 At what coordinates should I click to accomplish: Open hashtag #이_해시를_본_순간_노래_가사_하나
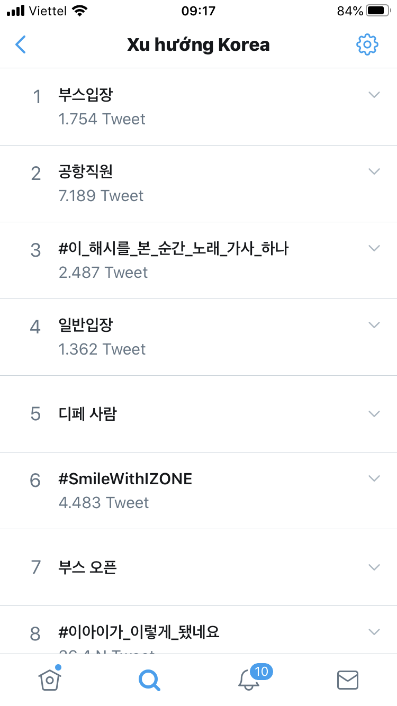[x=174, y=249]
